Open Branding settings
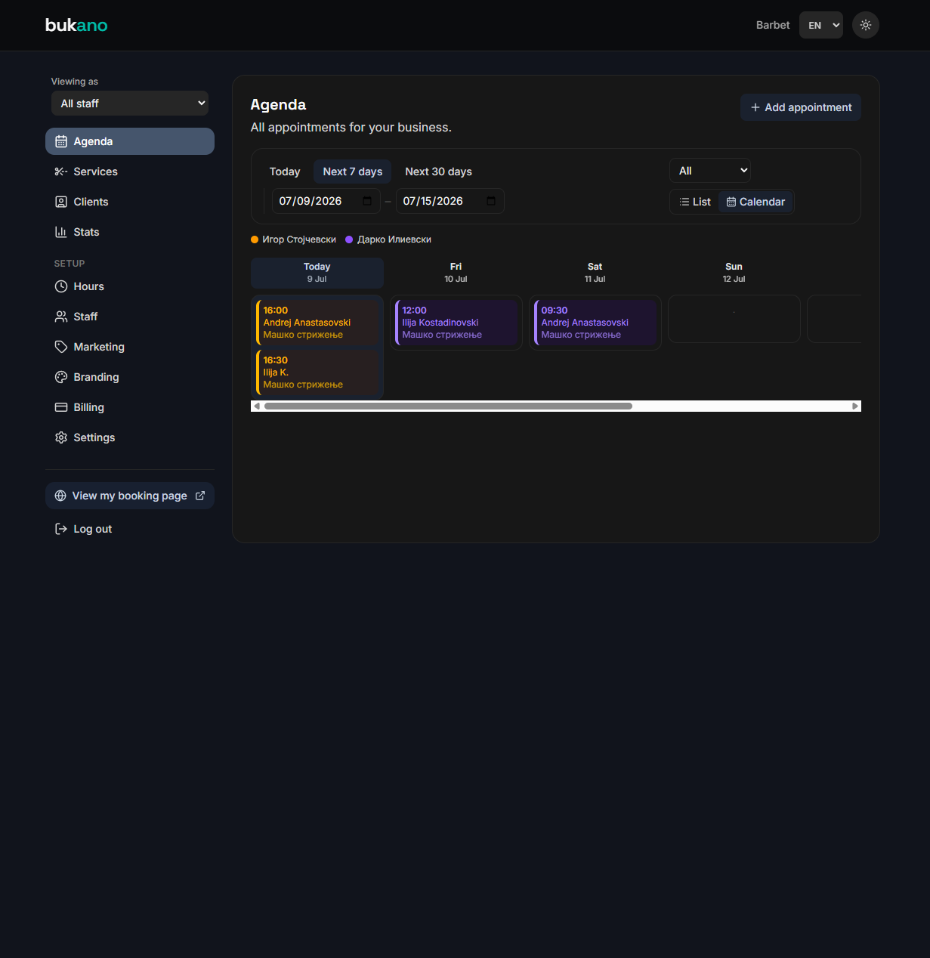930x958 pixels. click(x=130, y=377)
